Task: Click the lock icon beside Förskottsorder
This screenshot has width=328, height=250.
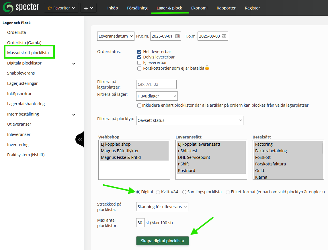Action: tap(207, 68)
